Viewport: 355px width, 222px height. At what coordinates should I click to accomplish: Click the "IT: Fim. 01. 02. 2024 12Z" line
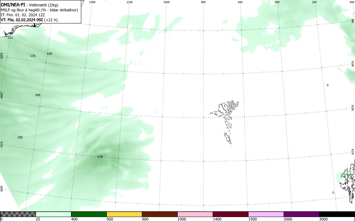click(23, 15)
